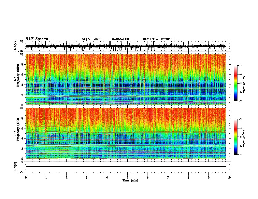Image resolution: width=258 pixels, height=199 pixels.
Task: Click the color bar beside ch.1 spectrogram
Action: coord(236,83)
